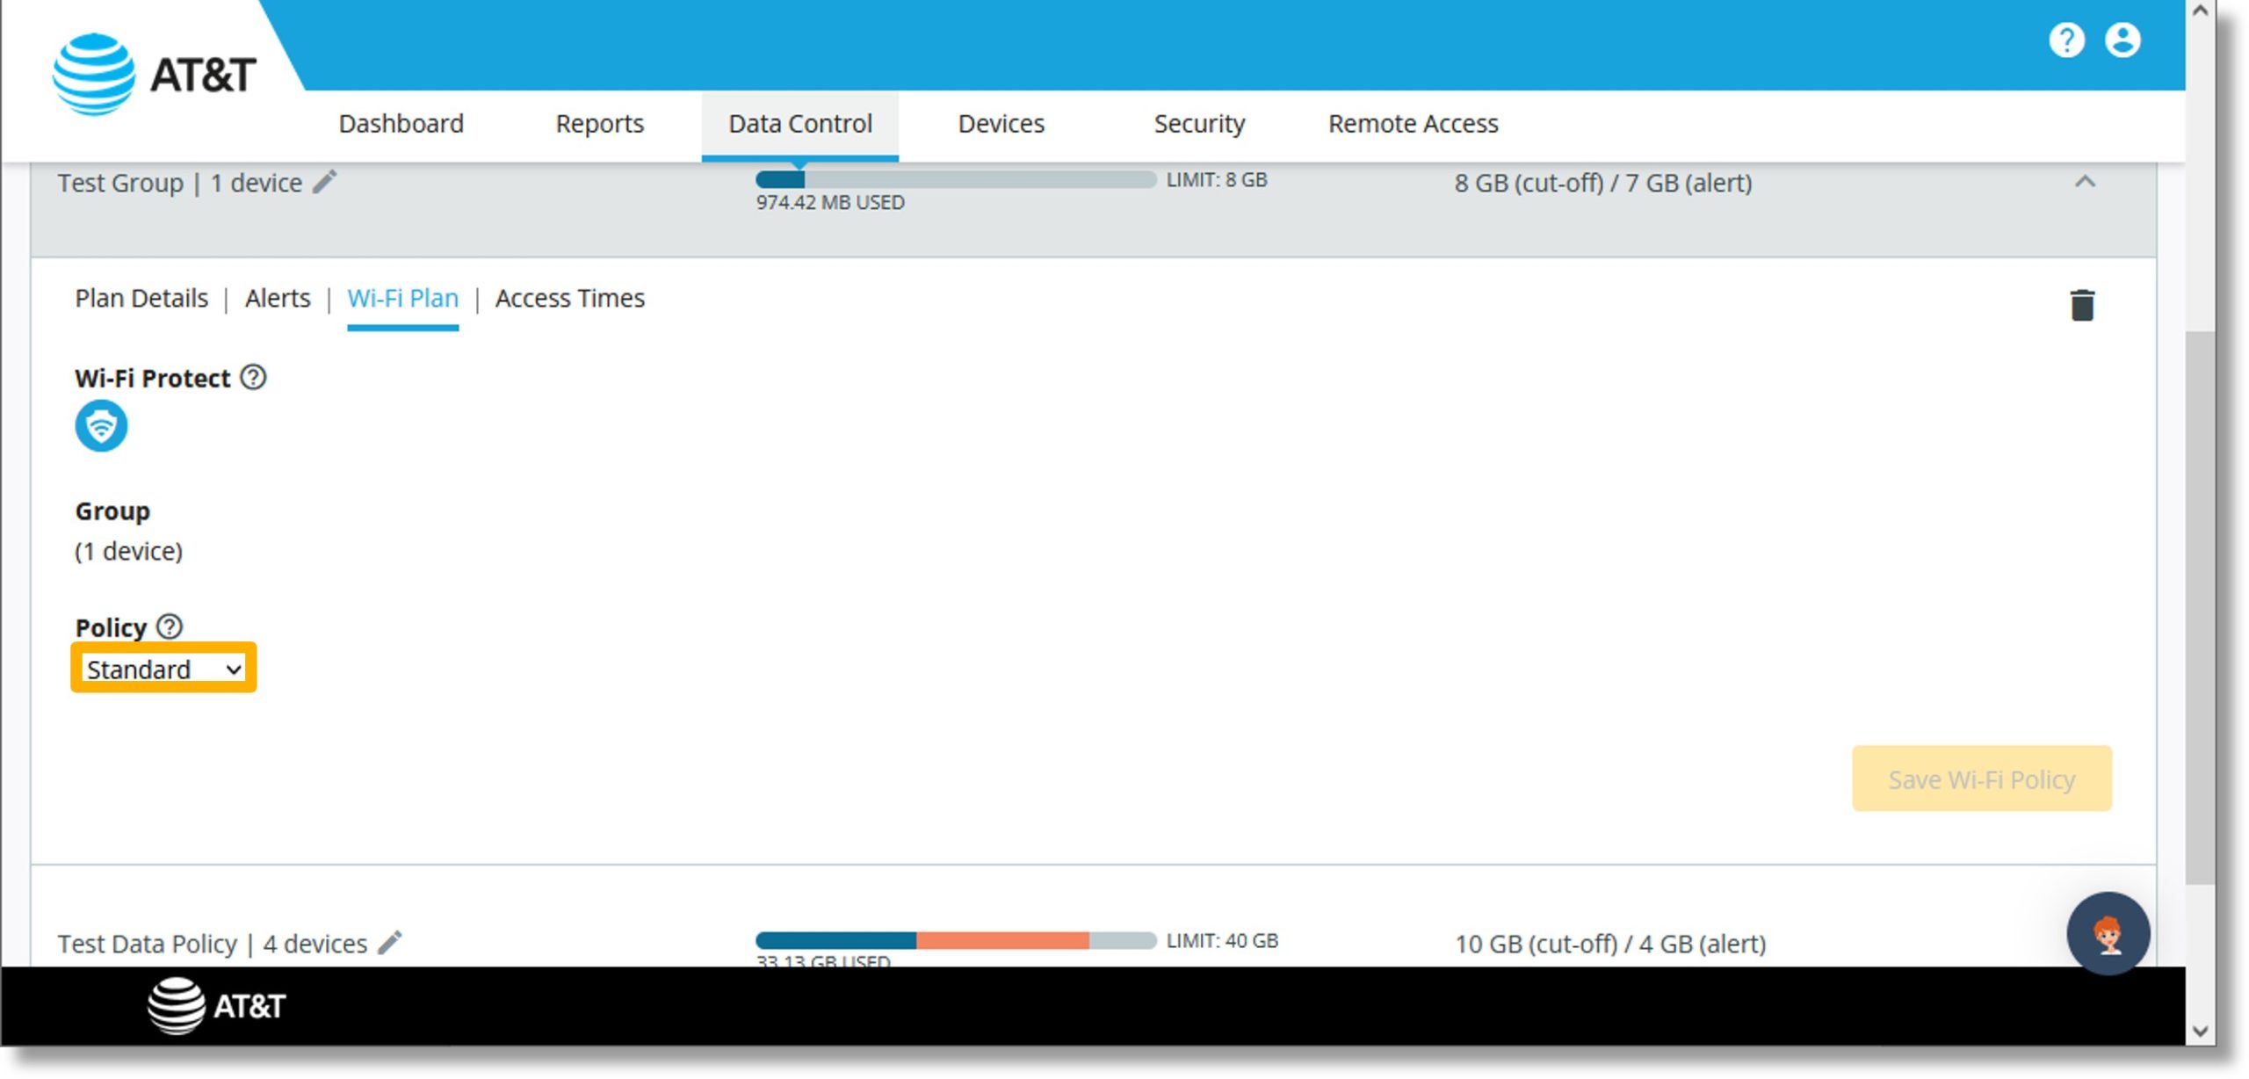The image size is (2249, 1079).
Task: Switch to the Access Times tab
Action: click(x=568, y=299)
